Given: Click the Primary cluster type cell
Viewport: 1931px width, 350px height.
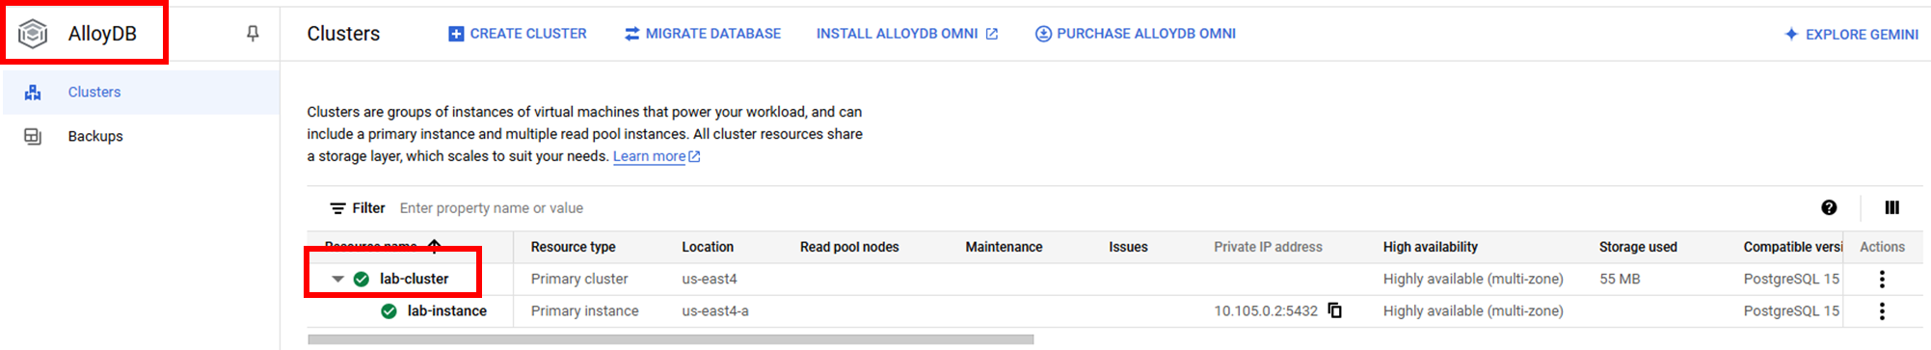Looking at the screenshot, I should pos(579,279).
